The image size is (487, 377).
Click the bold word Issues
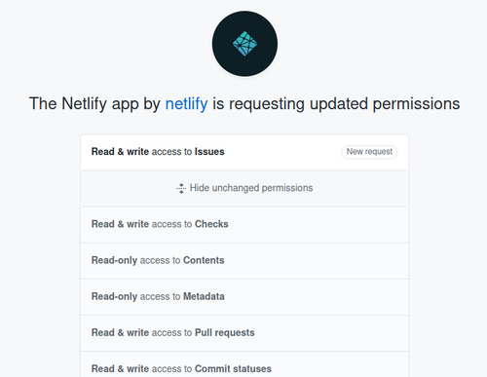pyautogui.click(x=209, y=152)
